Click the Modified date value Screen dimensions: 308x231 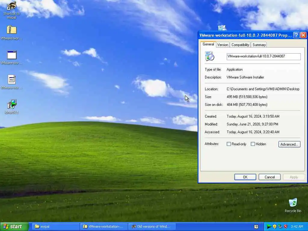point(252,124)
